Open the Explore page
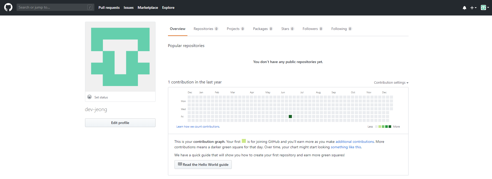The image size is (492, 179). 168,7
